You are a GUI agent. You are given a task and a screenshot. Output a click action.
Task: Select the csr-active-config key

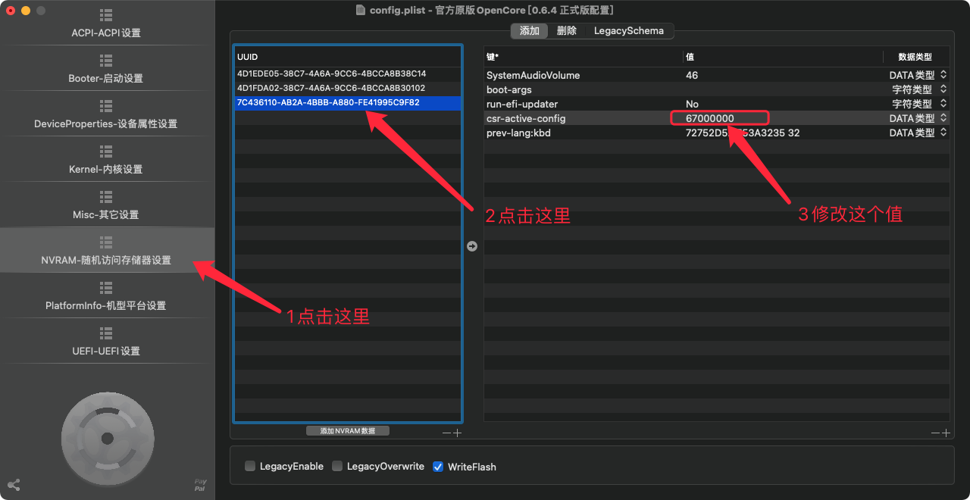[525, 118]
